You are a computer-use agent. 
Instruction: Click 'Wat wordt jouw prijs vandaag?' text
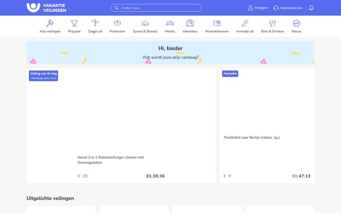[170, 57]
